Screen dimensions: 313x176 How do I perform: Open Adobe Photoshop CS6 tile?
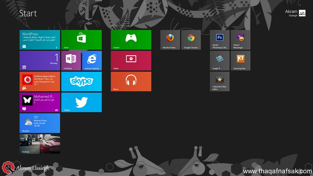[x=220, y=40]
